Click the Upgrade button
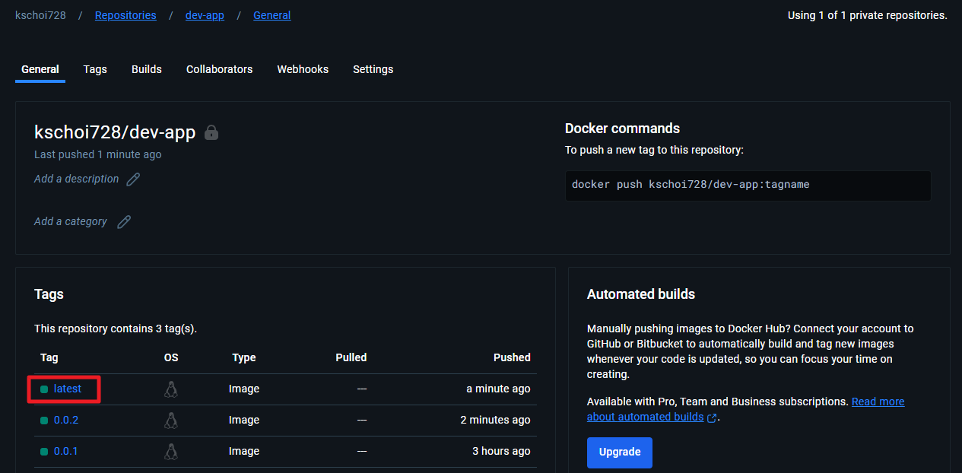This screenshot has height=473, width=962. click(620, 452)
